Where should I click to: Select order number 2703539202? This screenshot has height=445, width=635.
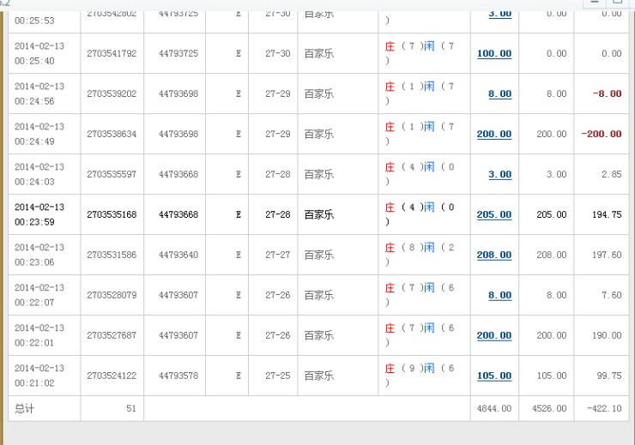(x=112, y=93)
